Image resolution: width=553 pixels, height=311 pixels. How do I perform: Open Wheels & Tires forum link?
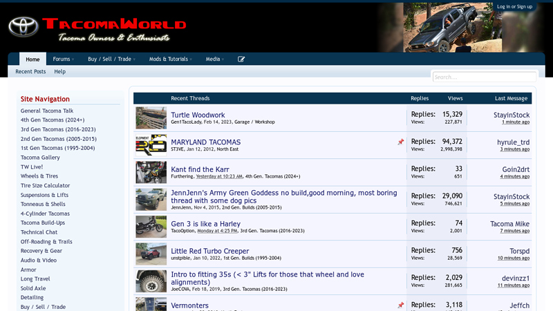(39, 176)
